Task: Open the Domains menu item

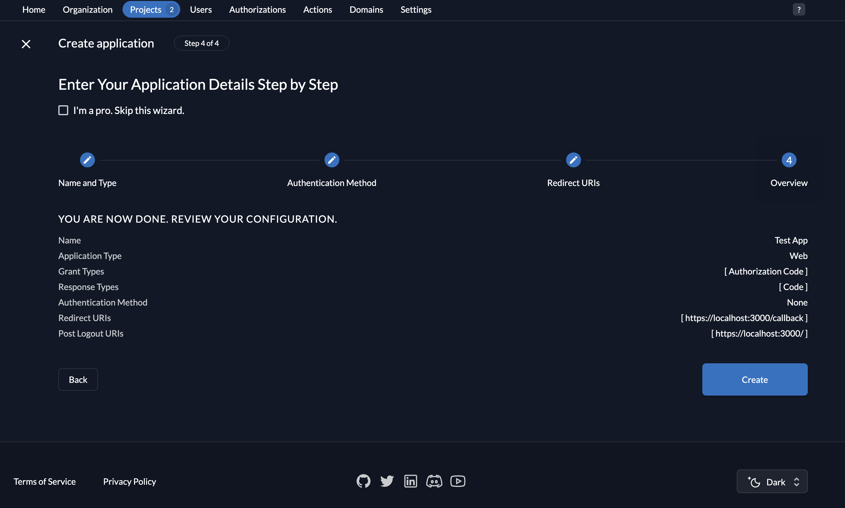Action: pyautogui.click(x=366, y=9)
